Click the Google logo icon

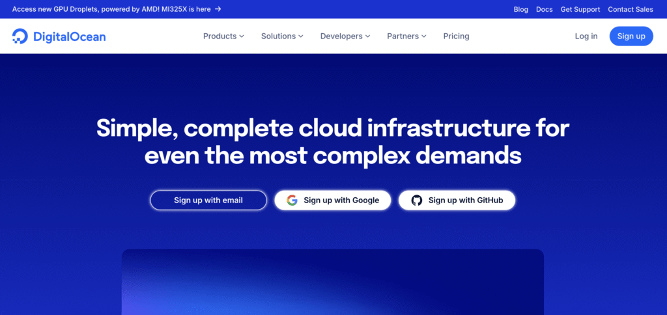(x=292, y=200)
